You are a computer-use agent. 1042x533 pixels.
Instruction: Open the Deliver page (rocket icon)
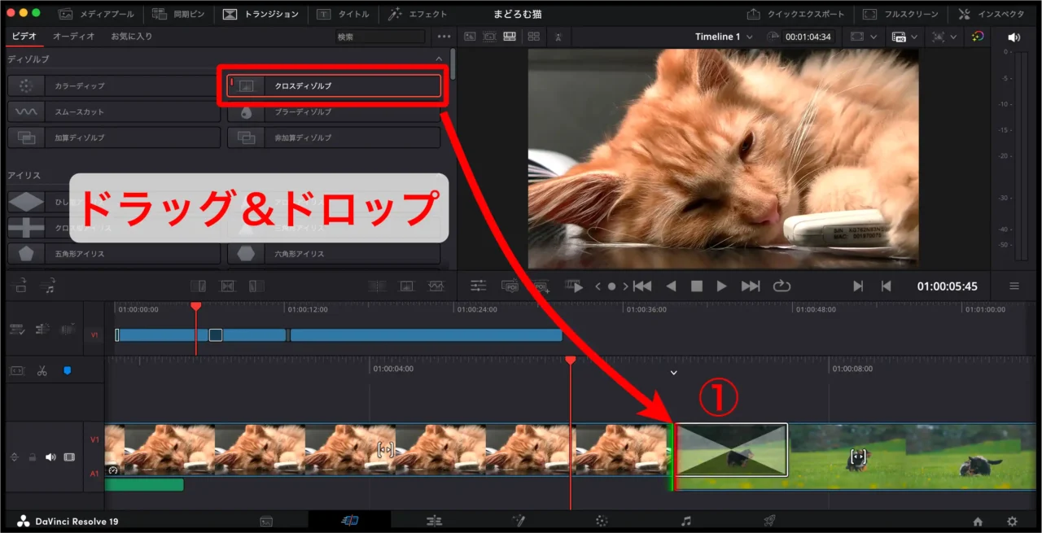coord(768,519)
